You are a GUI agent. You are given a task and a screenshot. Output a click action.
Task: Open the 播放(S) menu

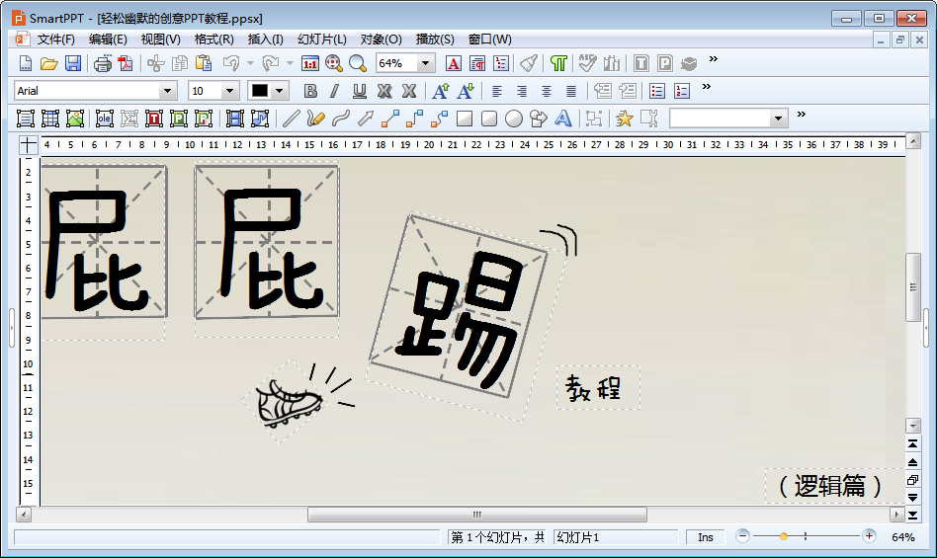tap(435, 40)
